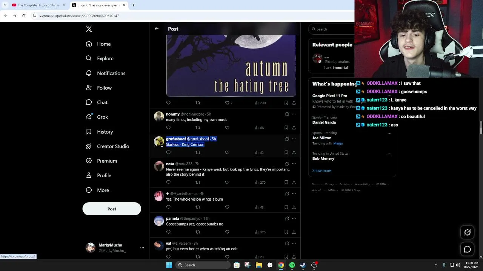Open pamela's profile name link

click(172, 218)
